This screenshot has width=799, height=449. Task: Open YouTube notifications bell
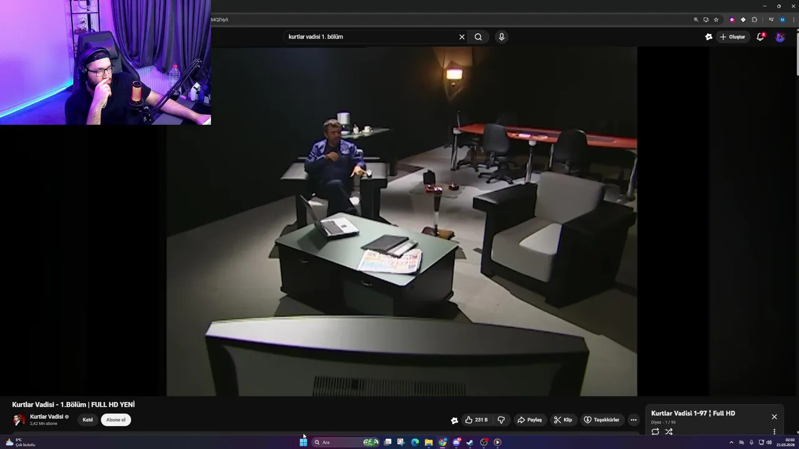point(760,37)
